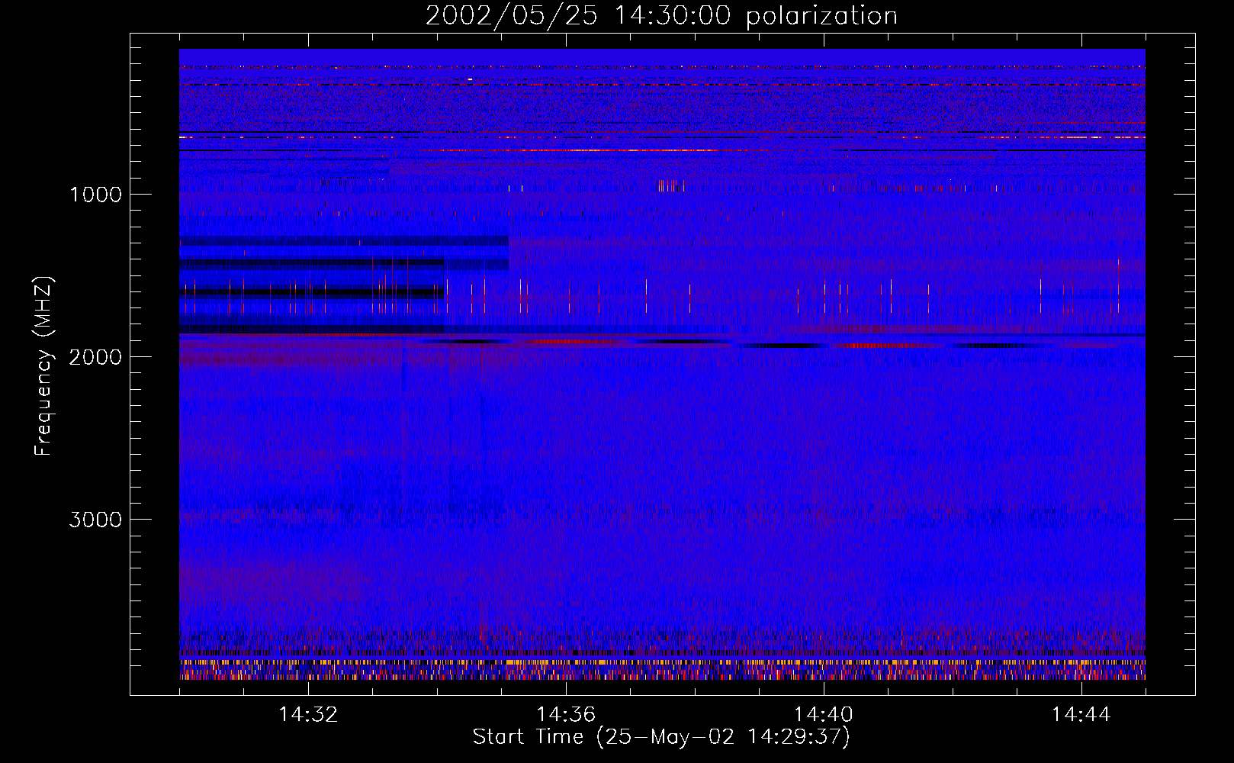Click the 2000 frequency tick label

(x=96, y=357)
